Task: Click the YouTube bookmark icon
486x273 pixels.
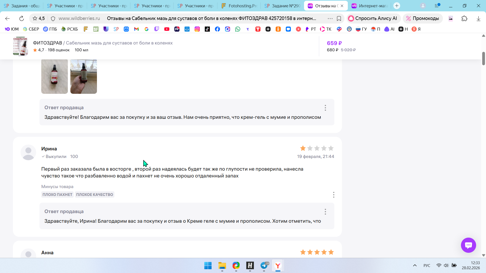Action: click(167, 29)
